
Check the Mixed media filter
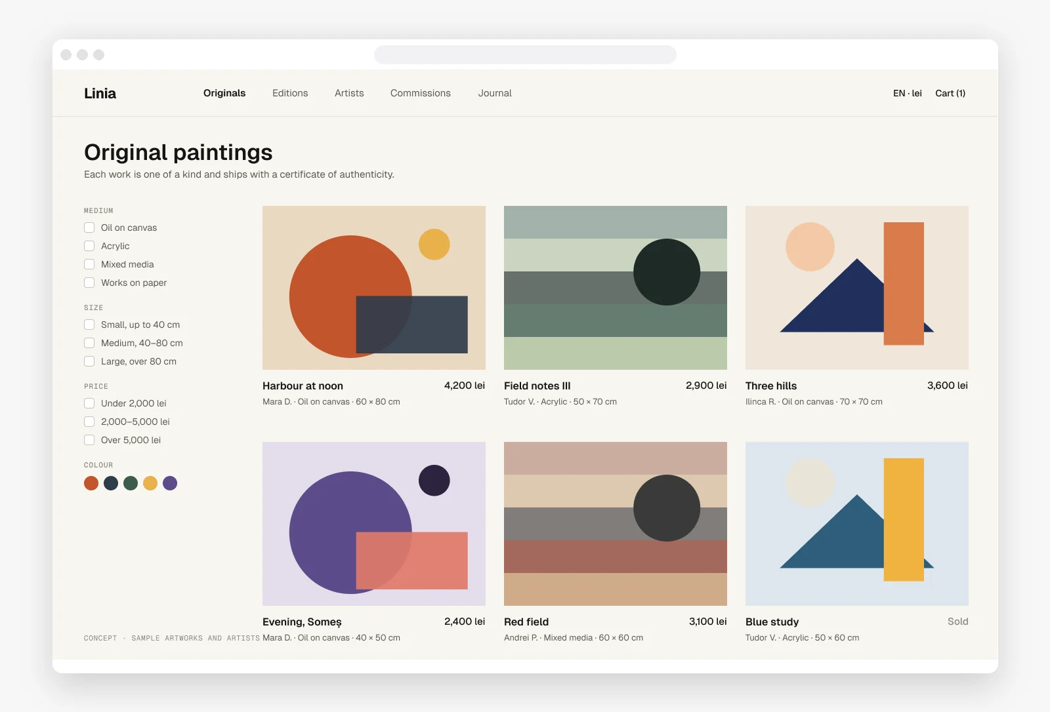click(x=89, y=264)
